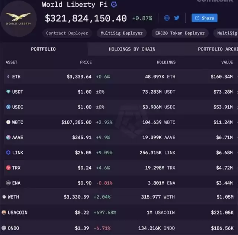Click the World Liberty eagle logo avatar

(18, 19)
